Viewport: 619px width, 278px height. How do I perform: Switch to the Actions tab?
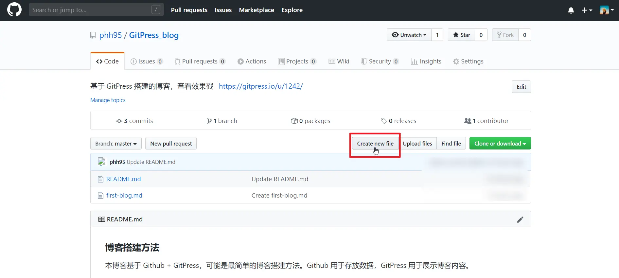point(252,61)
